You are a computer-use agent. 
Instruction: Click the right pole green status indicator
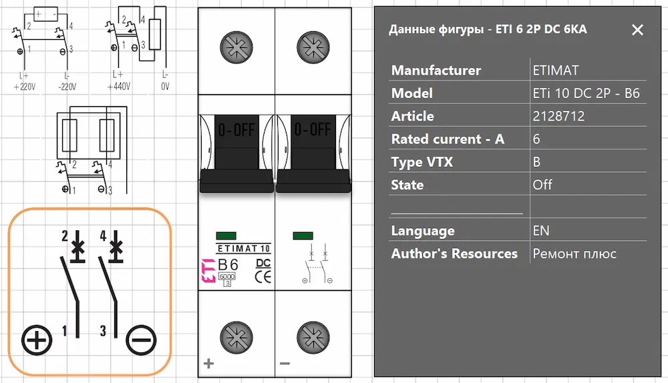point(303,236)
